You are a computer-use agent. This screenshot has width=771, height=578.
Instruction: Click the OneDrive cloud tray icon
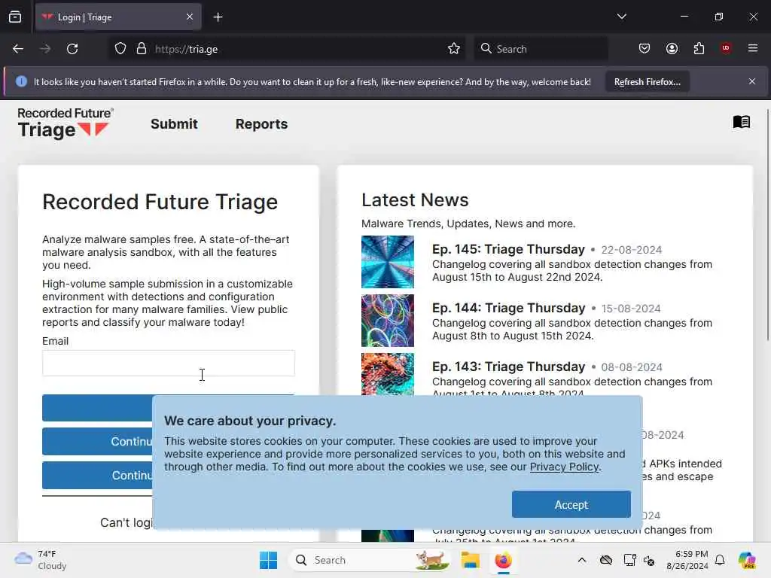click(606, 560)
